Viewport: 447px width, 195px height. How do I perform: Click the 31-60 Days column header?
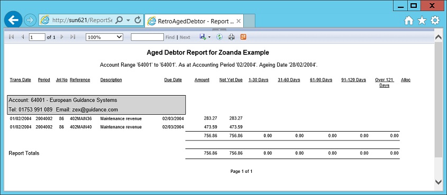point(289,80)
